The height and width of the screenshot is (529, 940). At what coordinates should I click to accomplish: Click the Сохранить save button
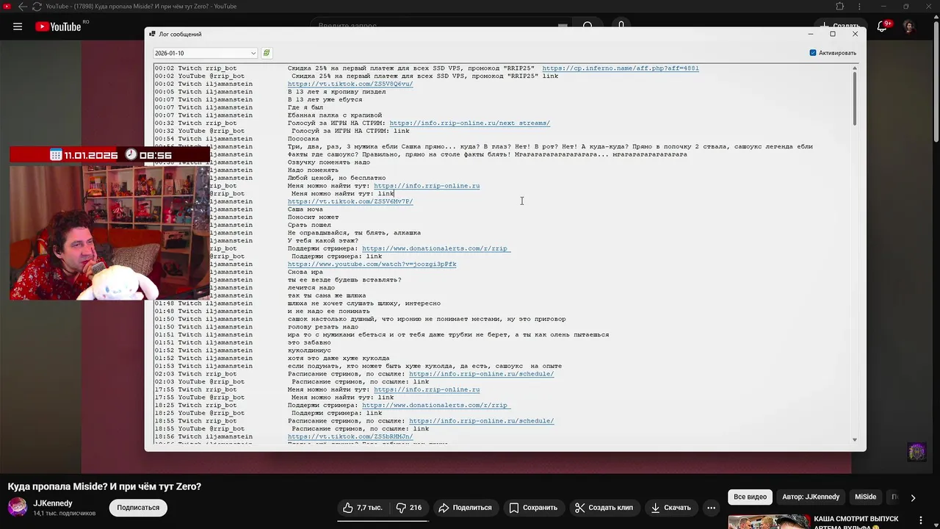point(534,508)
